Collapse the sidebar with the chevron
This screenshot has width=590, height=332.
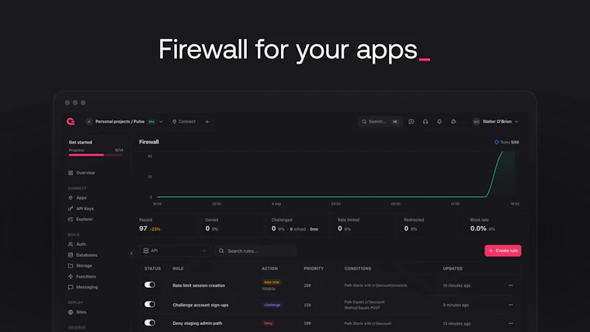(131, 253)
